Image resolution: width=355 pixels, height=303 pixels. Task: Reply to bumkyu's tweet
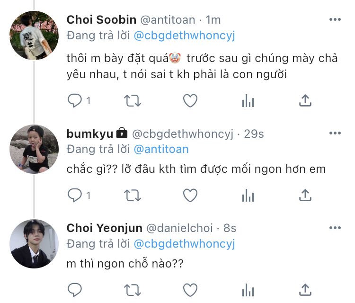(75, 195)
